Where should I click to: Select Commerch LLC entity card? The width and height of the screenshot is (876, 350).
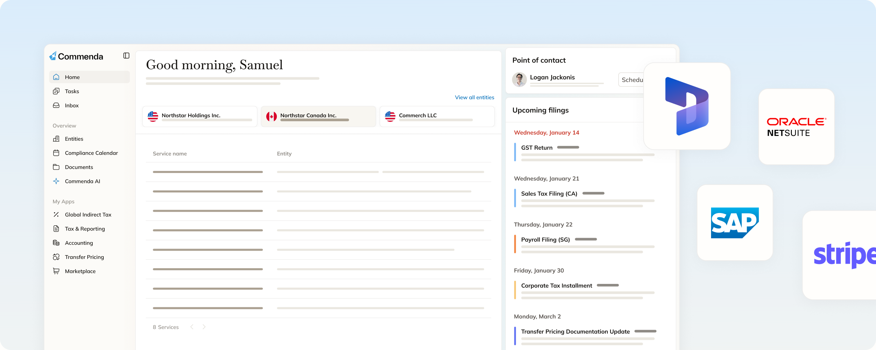pos(437,116)
